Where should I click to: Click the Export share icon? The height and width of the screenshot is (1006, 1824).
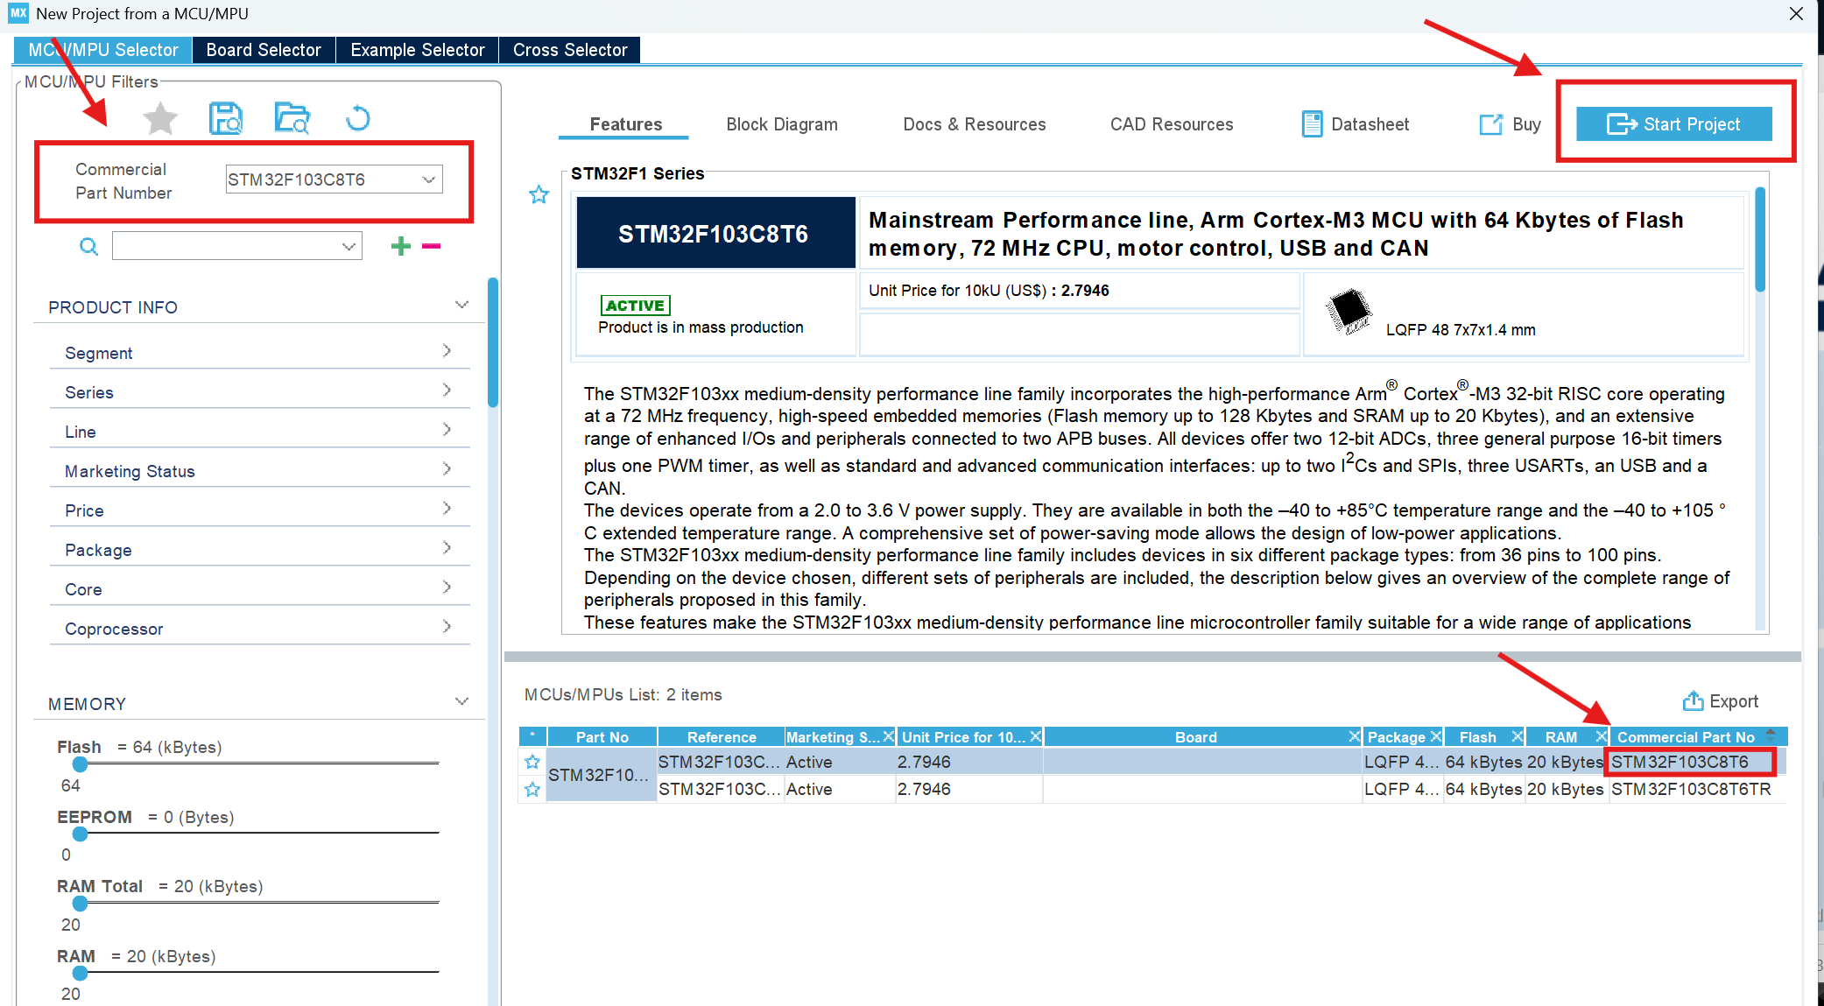[x=1693, y=701]
